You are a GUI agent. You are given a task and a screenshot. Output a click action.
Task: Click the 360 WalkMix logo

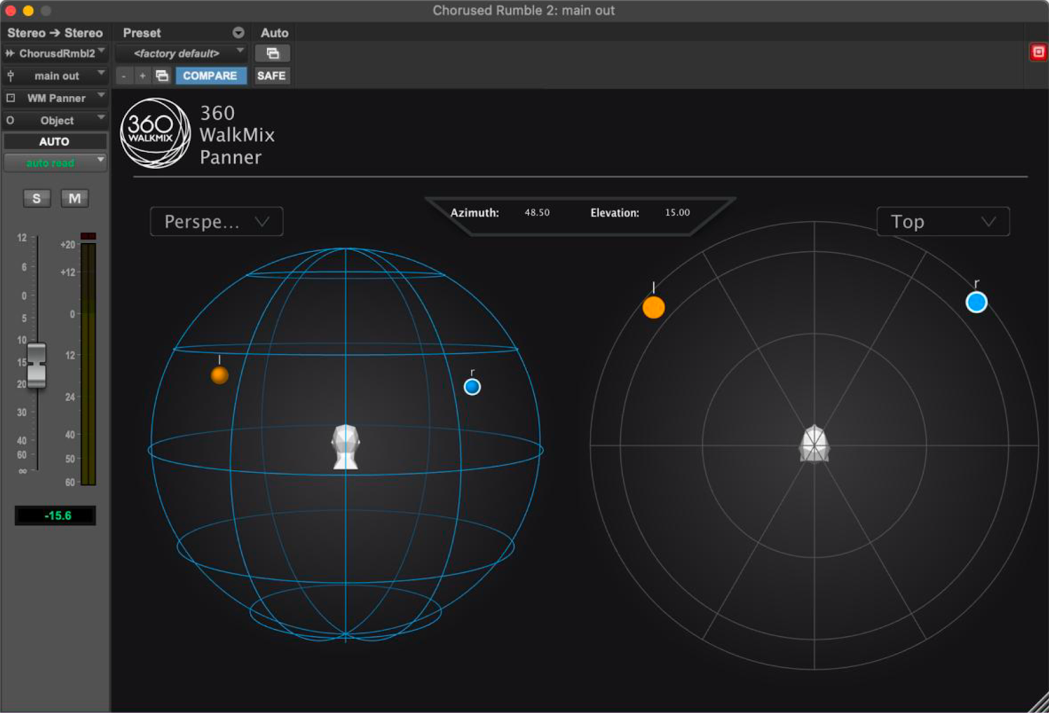tap(155, 133)
